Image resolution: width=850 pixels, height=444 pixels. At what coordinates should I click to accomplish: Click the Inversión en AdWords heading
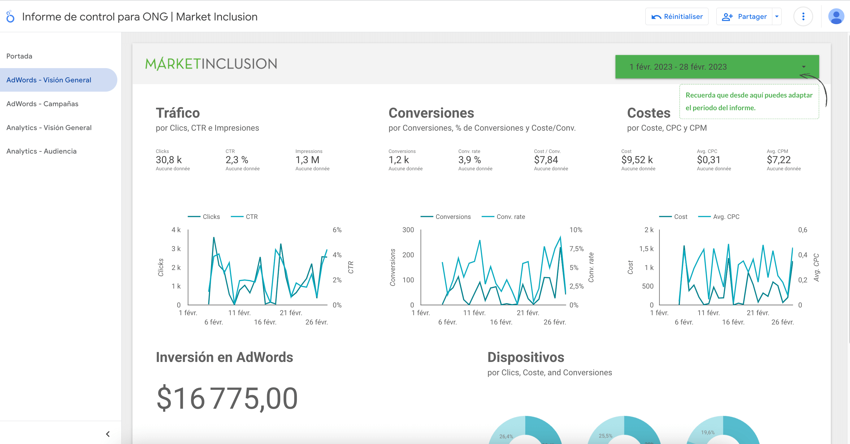(224, 357)
